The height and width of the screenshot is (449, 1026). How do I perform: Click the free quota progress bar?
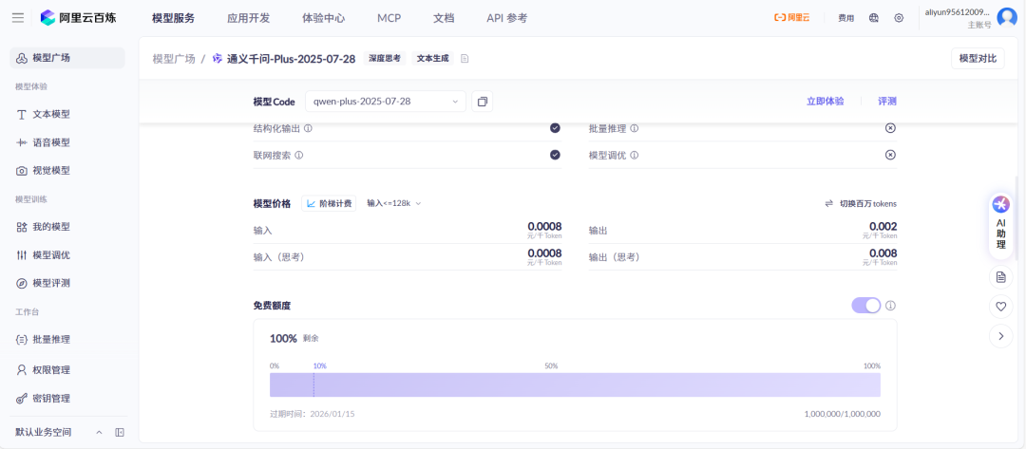coord(575,384)
